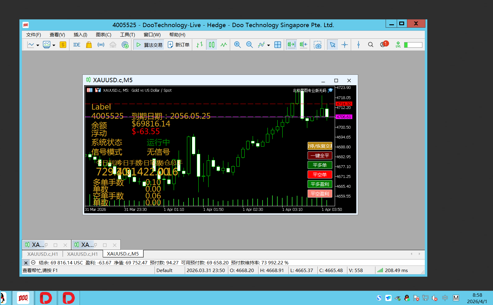Click the green connection level bar
Screen dimensions: 493x305
413,45
